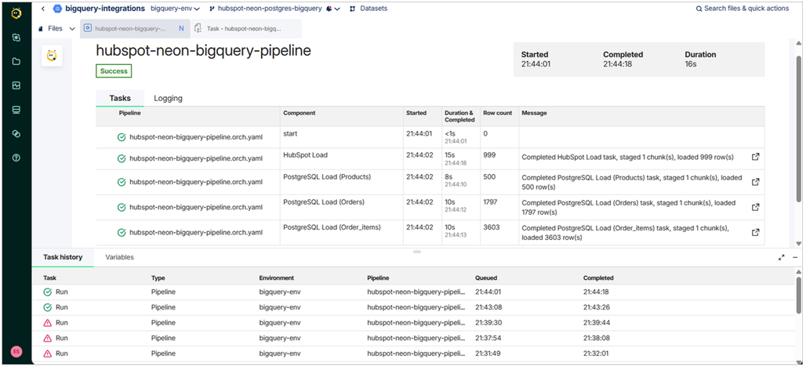
Task: Click the PostgreSQL Load (Order_items) component cell
Action: (342, 233)
